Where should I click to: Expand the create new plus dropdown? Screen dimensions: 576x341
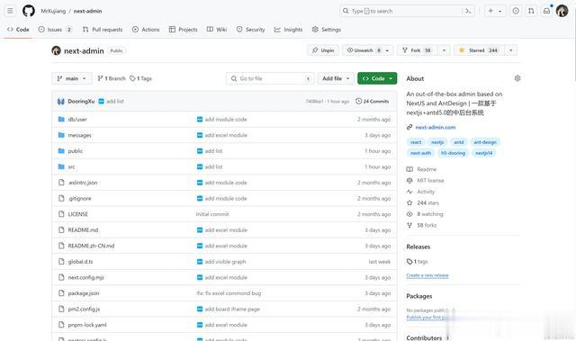(x=495, y=11)
